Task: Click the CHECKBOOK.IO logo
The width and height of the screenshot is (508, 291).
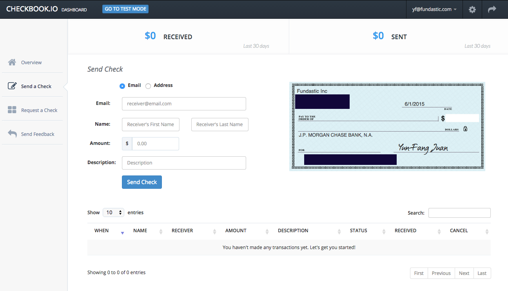Action: (x=32, y=9)
